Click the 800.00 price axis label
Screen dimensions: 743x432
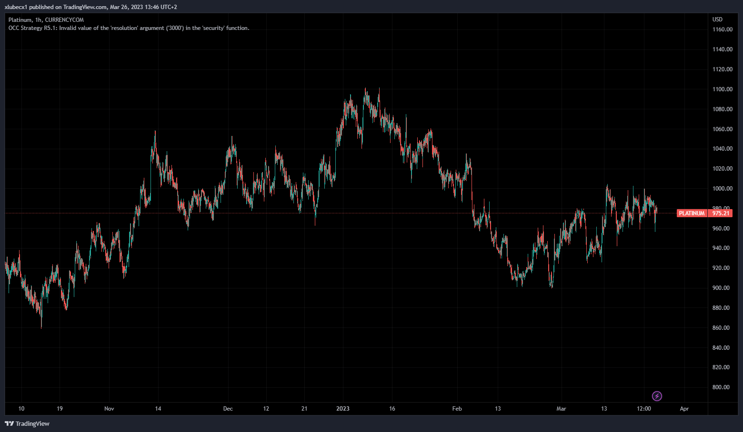(x=722, y=387)
